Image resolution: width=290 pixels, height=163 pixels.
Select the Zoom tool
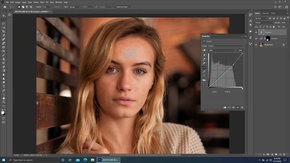(4, 102)
